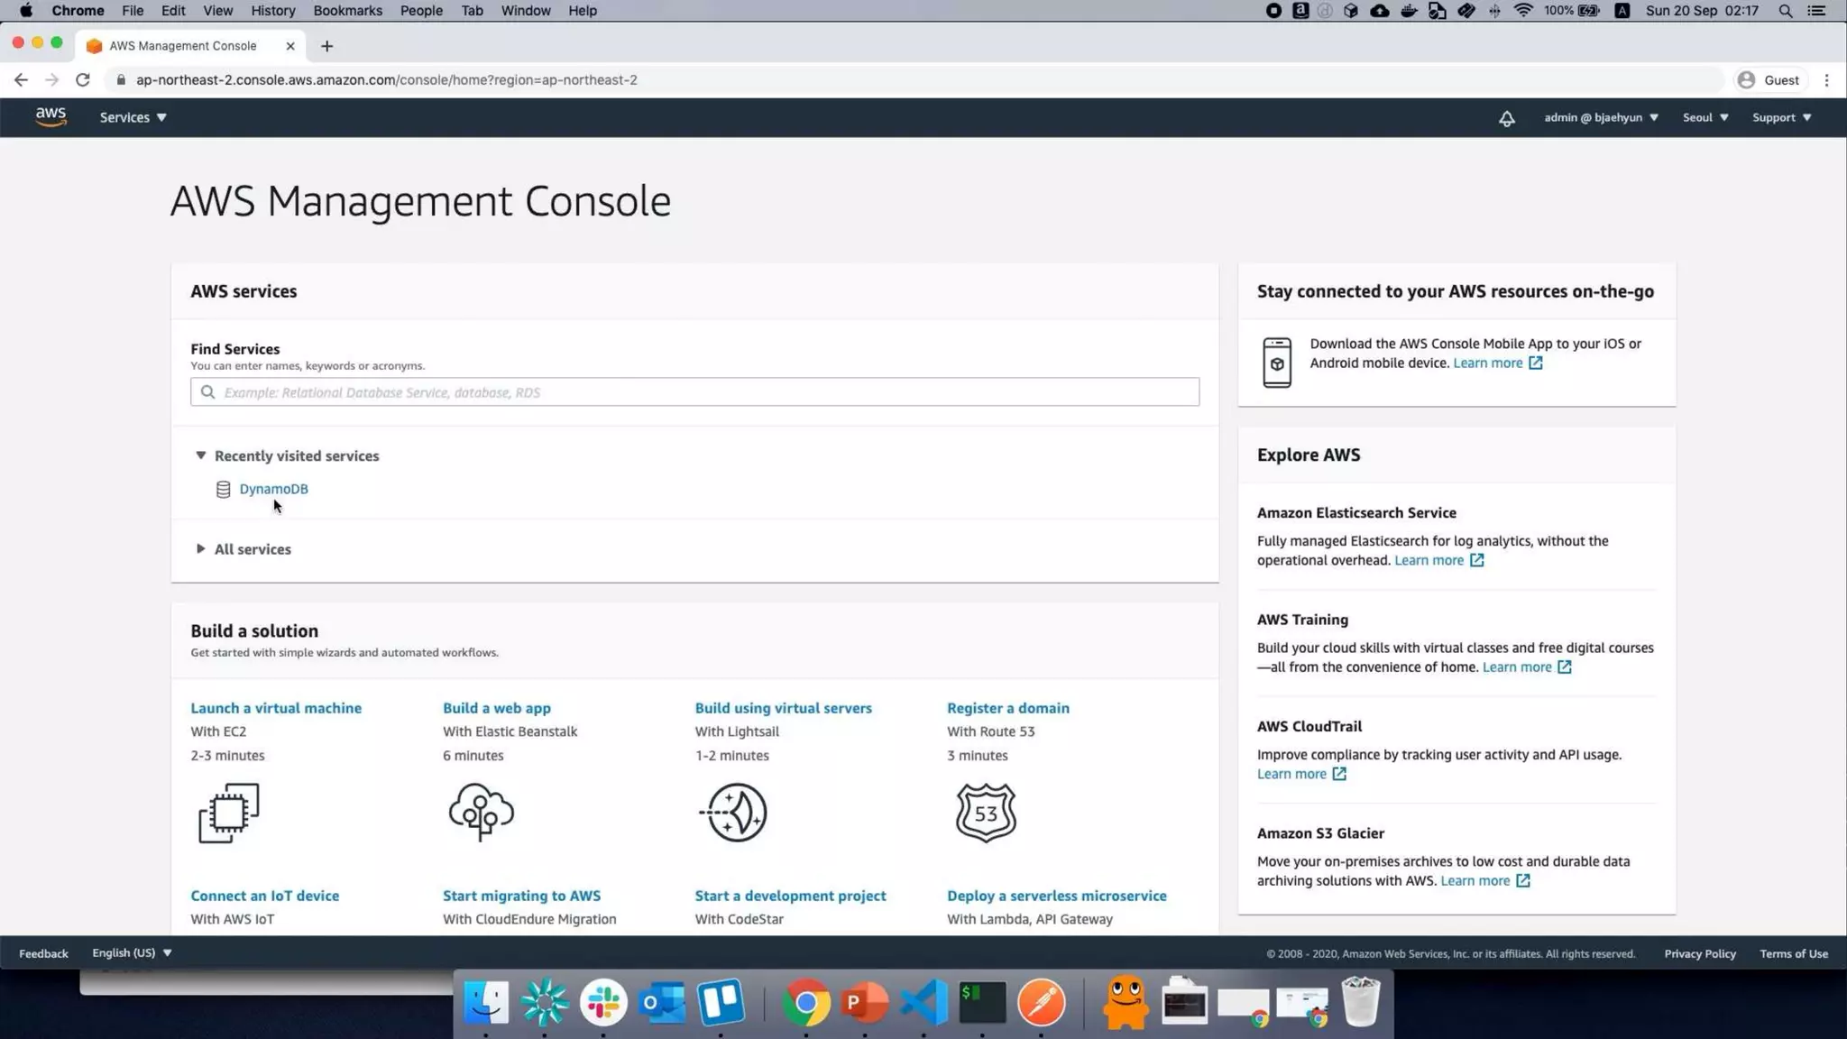Click the Chrome back arrow
The width and height of the screenshot is (1847, 1039).
(21, 79)
